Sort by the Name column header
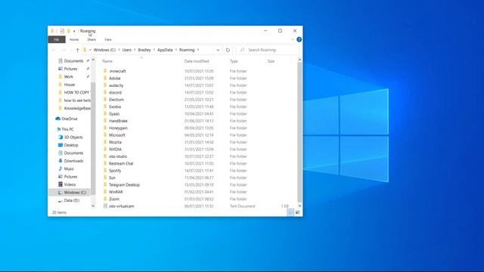Screen dimensions: 484x272 (x=107, y=61)
